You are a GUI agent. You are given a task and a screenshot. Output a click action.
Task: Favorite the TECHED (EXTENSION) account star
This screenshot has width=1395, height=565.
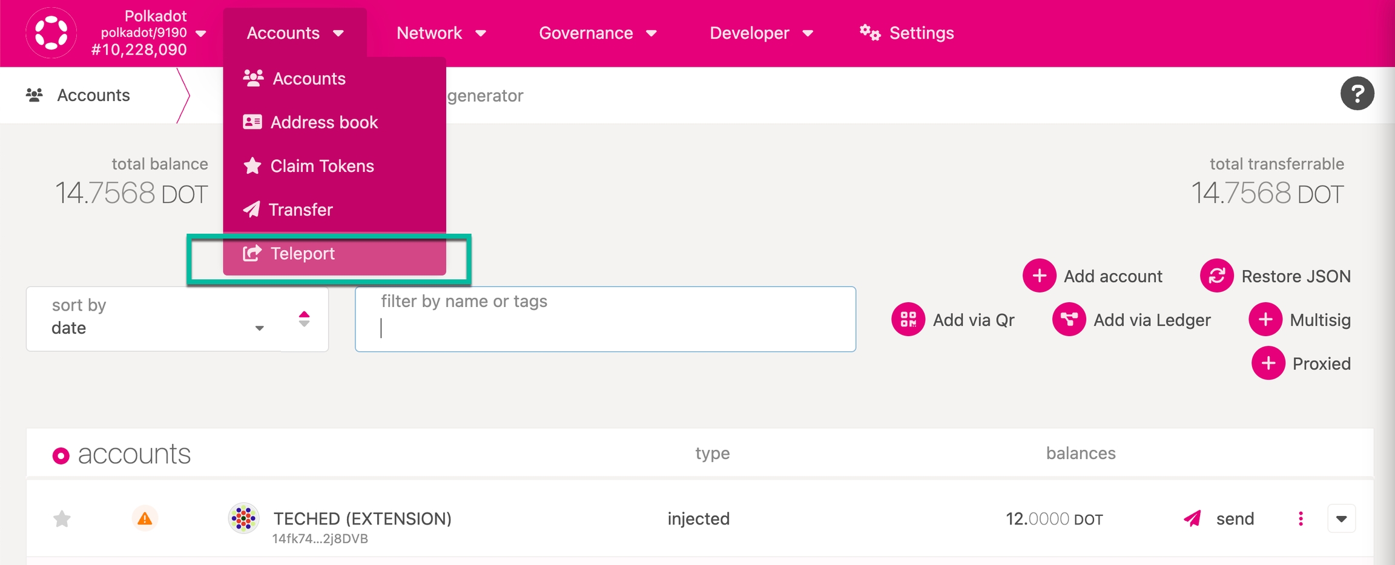pyautogui.click(x=62, y=518)
